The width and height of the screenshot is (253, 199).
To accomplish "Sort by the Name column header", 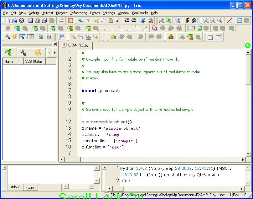I will [13, 62].
